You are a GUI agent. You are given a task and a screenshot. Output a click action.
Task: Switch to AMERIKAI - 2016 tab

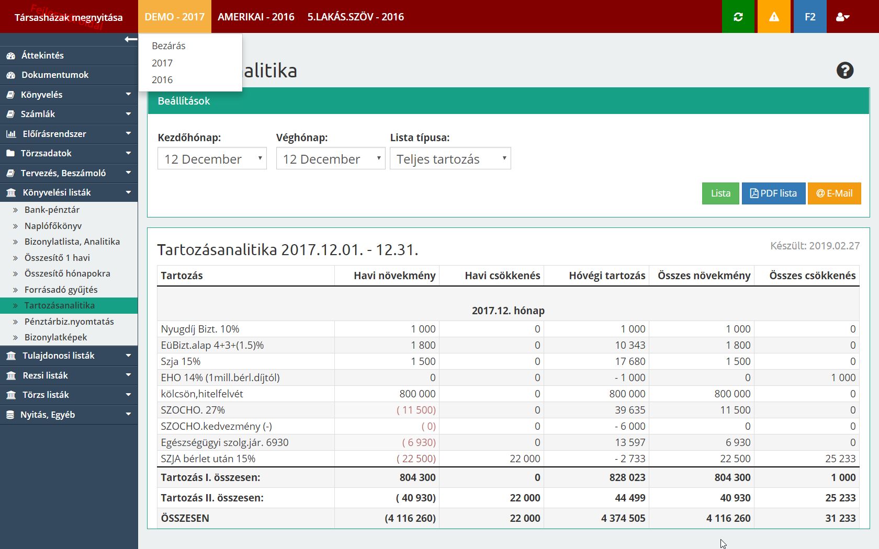(256, 17)
